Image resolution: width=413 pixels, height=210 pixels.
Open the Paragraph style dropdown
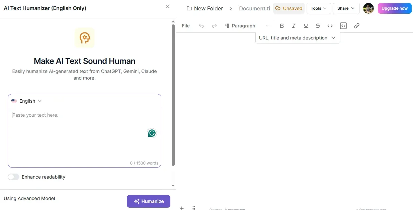(247, 26)
